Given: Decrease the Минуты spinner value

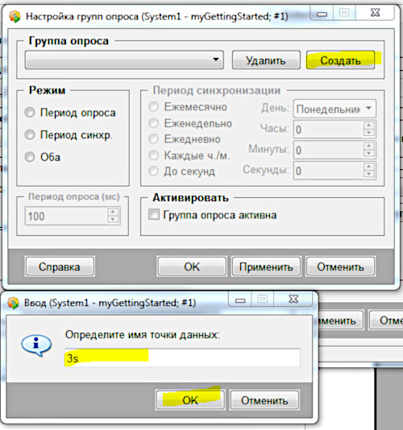Looking at the screenshot, I should pyautogui.click(x=369, y=154).
